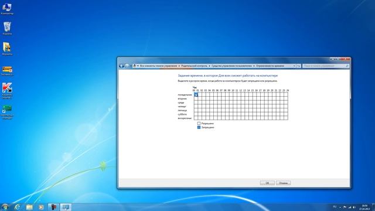Select the desktop icon below Kaspersky

tap(7, 112)
